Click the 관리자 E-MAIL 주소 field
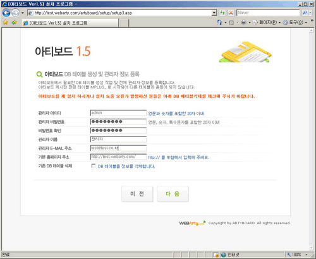316x259 pixels. pyautogui.click(x=118, y=148)
